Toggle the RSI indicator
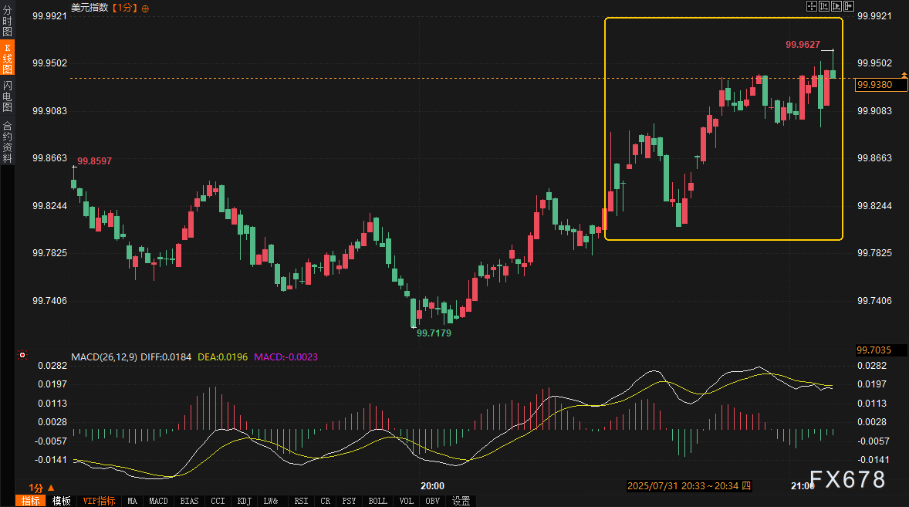 (x=301, y=501)
